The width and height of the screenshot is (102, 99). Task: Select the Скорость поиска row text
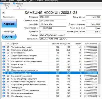coord(18,64)
